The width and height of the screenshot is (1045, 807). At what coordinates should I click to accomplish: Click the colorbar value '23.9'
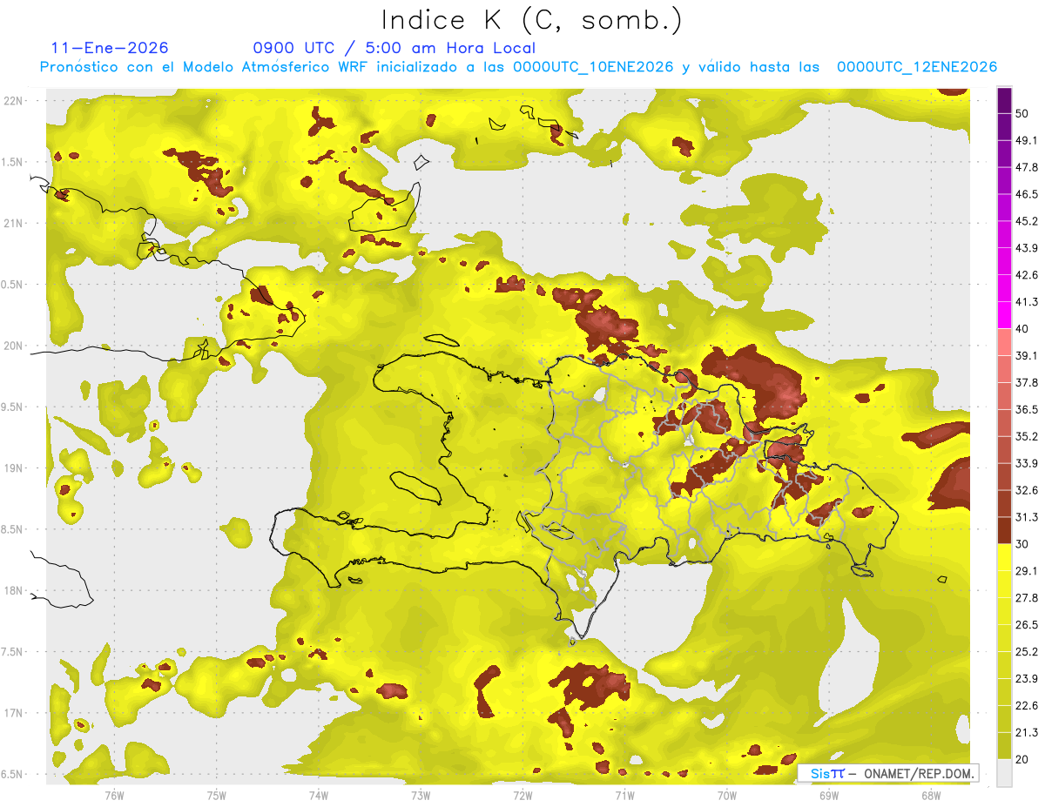coord(1027,679)
